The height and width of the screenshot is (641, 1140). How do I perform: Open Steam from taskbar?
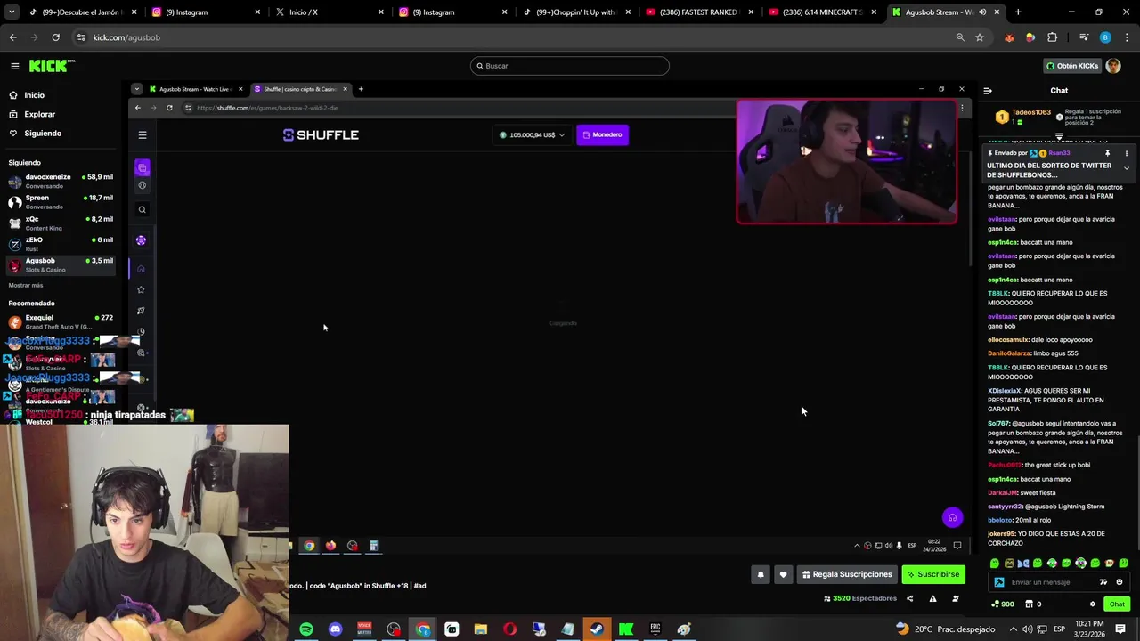597,629
